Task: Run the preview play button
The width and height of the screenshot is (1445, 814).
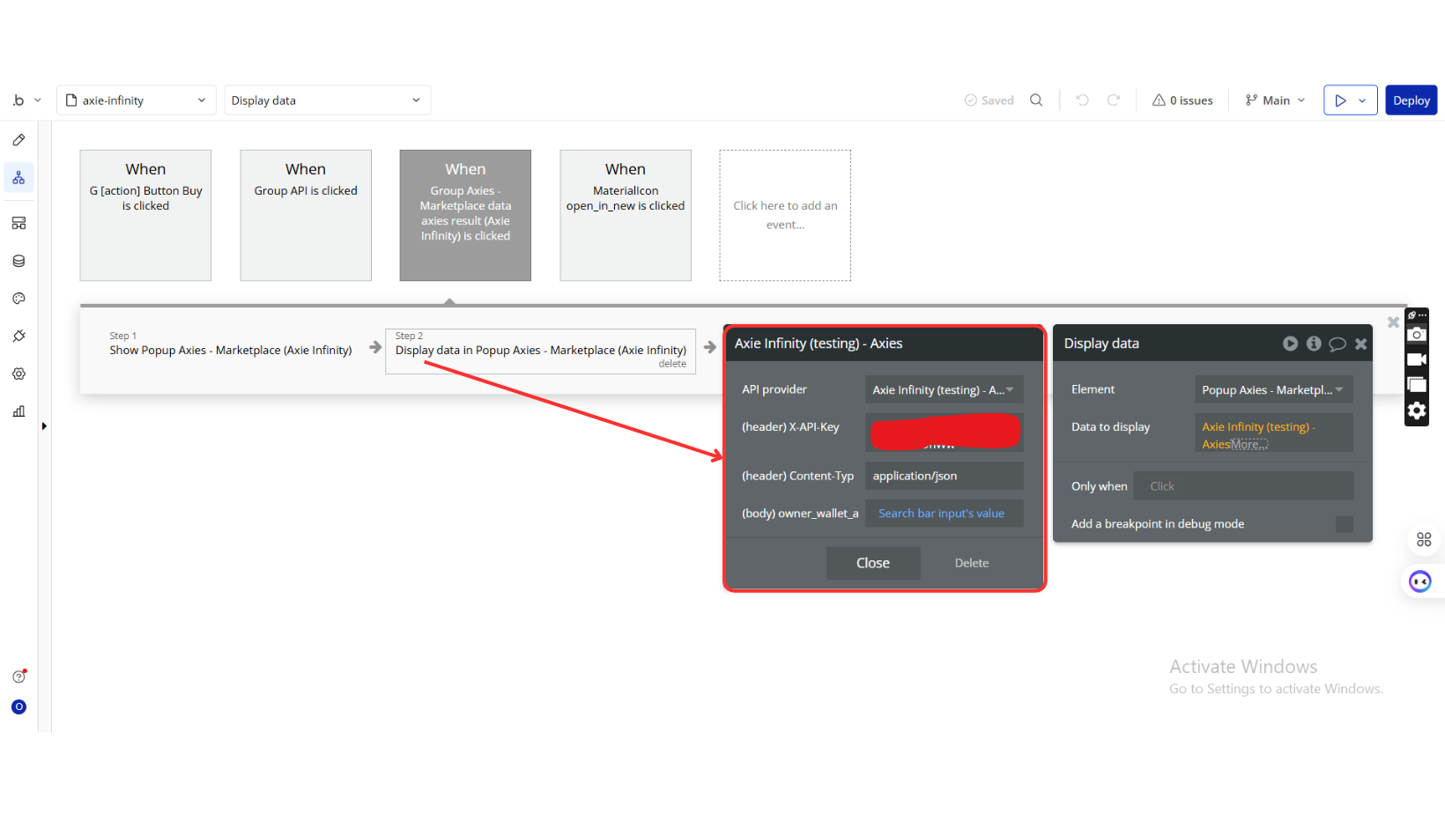Action: (x=1340, y=100)
